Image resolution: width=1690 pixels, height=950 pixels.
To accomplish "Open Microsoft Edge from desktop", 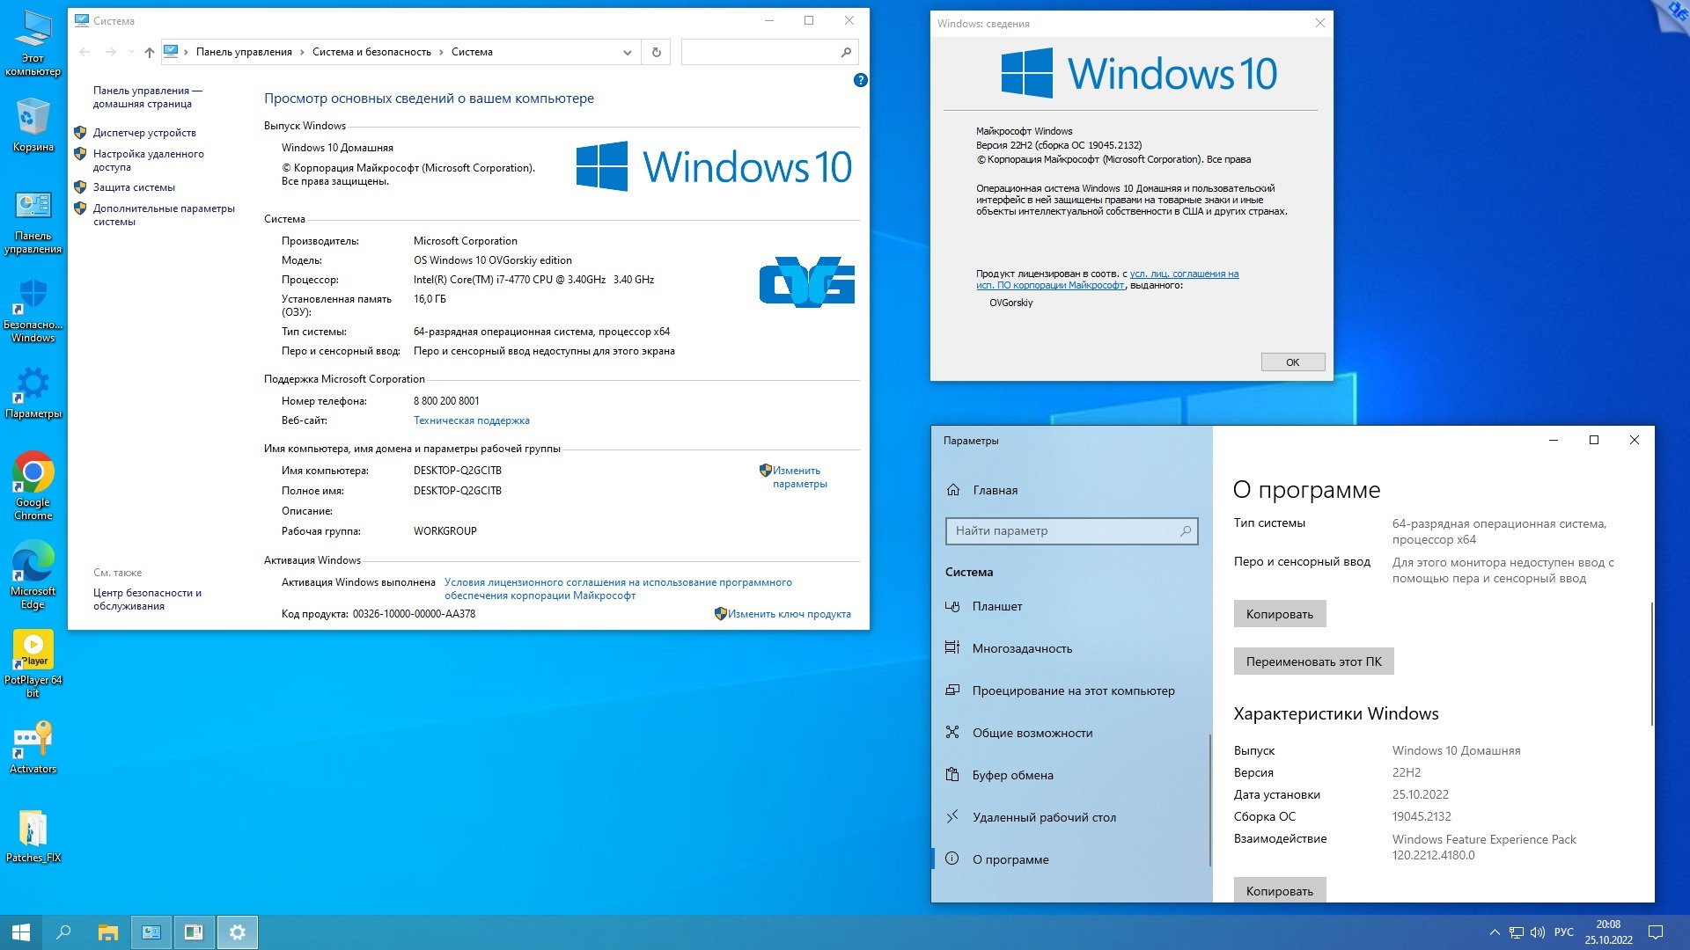I will 32,567.
